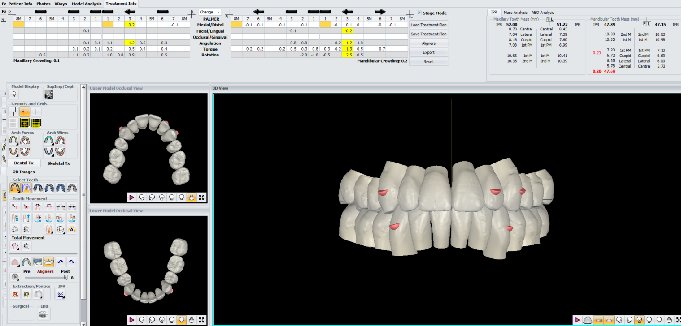Image resolution: width=689 pixels, height=326 pixels.
Task: Click the Load Treatment Plan button
Action: pos(428,25)
